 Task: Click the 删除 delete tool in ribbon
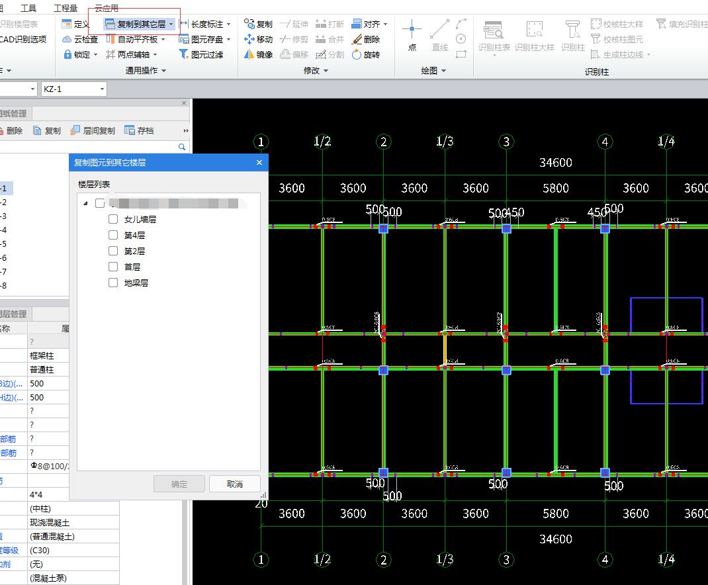point(366,39)
